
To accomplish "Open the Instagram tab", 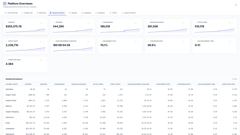I will [x=86, y=13].
